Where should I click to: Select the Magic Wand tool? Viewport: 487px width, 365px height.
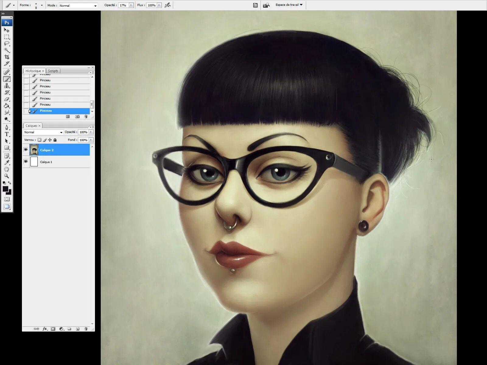[x=7, y=50]
